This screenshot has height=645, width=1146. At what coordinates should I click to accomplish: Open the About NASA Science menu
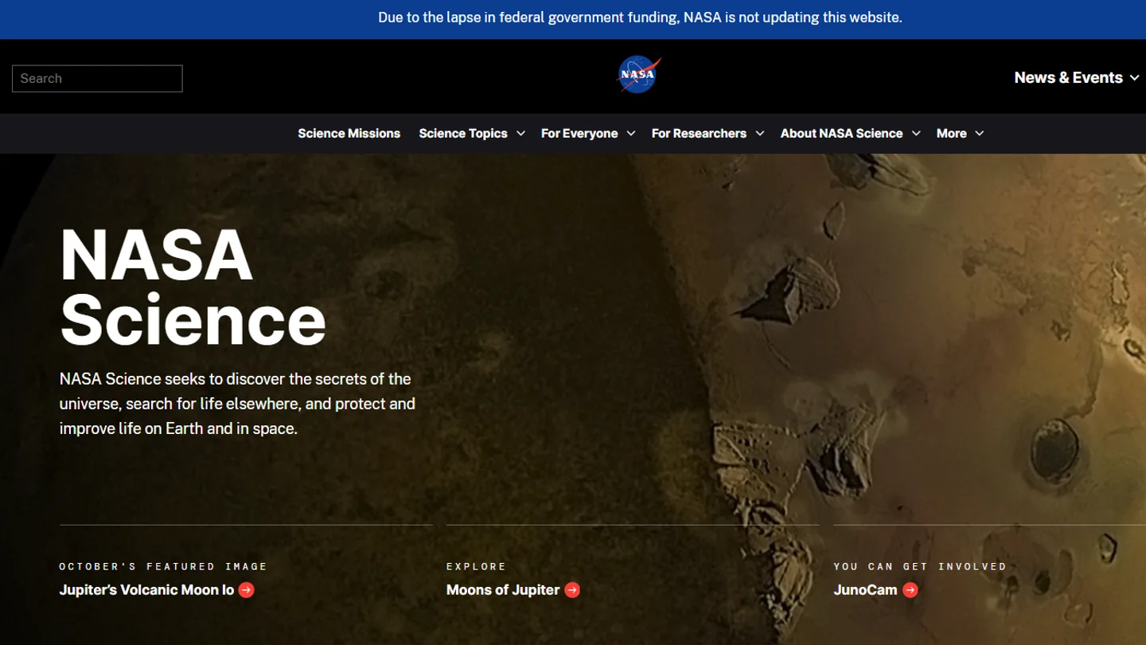(x=841, y=134)
